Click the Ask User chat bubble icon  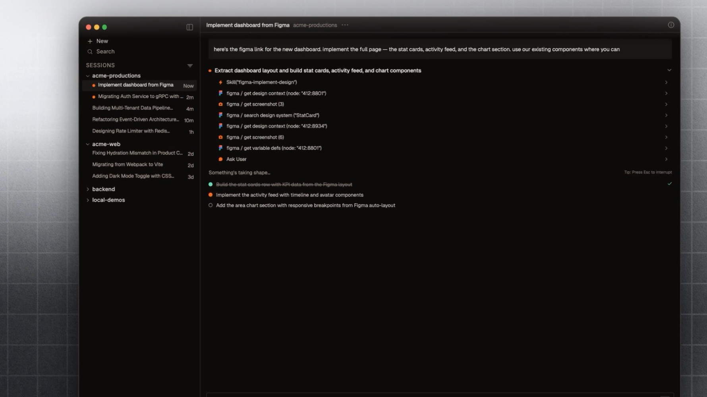(x=220, y=159)
